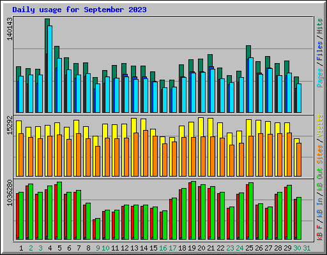Click the y-axis value 1036280
The image size is (327, 255).
pyautogui.click(x=10, y=193)
